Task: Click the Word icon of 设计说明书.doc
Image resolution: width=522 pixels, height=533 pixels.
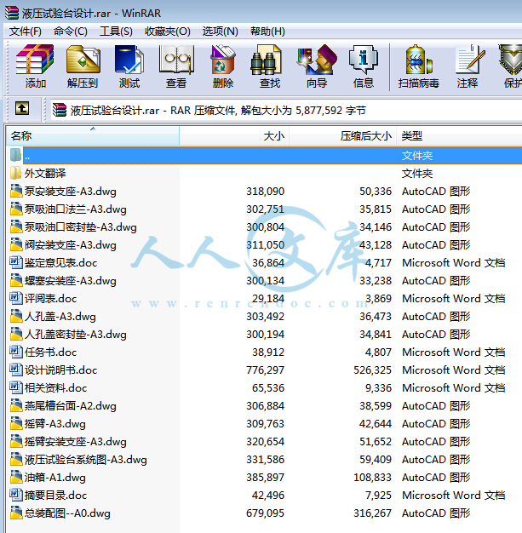Action: point(16,370)
